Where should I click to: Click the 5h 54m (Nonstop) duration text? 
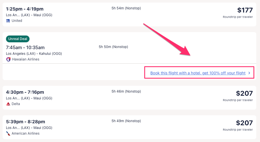coord(126,8)
